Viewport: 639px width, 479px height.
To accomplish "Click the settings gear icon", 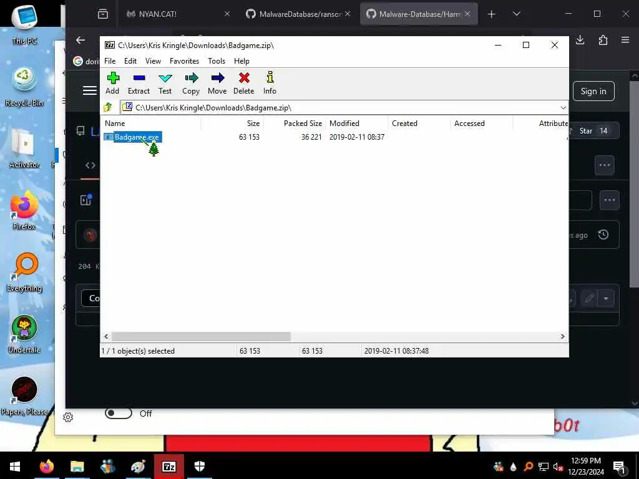I will pos(68,417).
